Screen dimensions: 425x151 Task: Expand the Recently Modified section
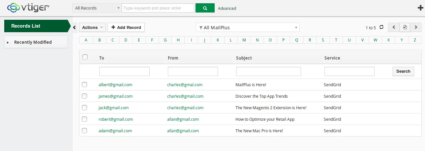coord(33,42)
